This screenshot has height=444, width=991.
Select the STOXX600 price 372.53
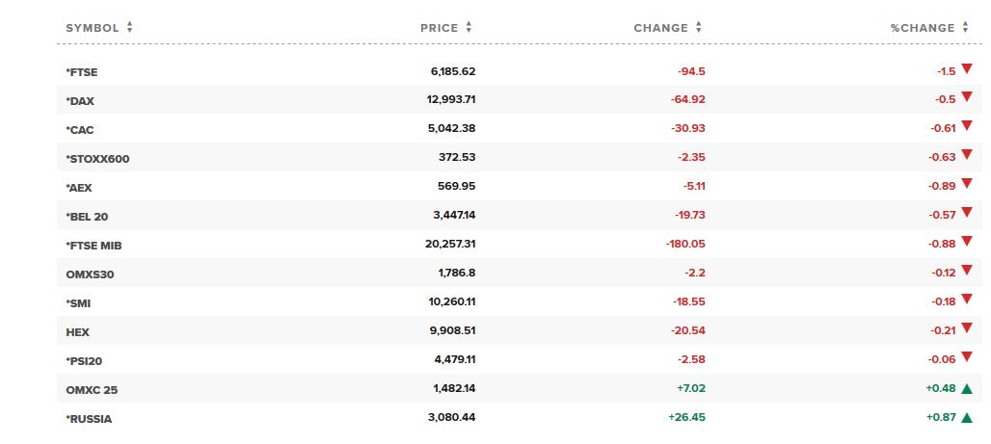tap(457, 157)
